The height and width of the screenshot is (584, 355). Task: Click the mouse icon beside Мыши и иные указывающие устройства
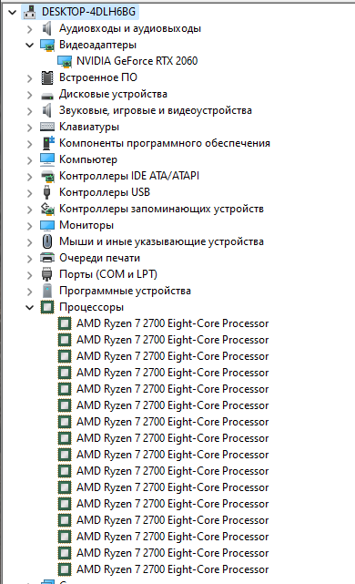tap(47, 241)
